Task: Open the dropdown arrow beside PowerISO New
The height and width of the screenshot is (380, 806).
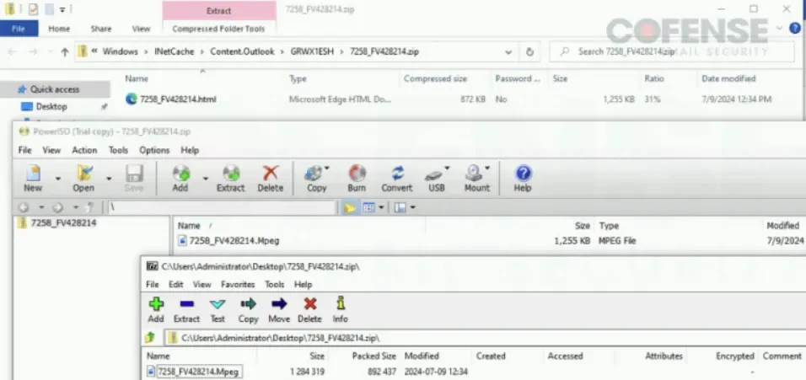Action: point(58,178)
